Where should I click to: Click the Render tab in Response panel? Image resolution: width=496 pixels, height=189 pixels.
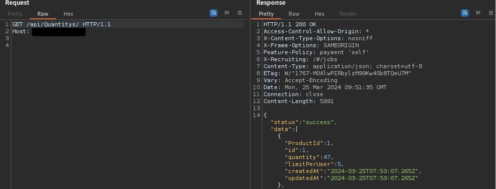click(x=348, y=14)
